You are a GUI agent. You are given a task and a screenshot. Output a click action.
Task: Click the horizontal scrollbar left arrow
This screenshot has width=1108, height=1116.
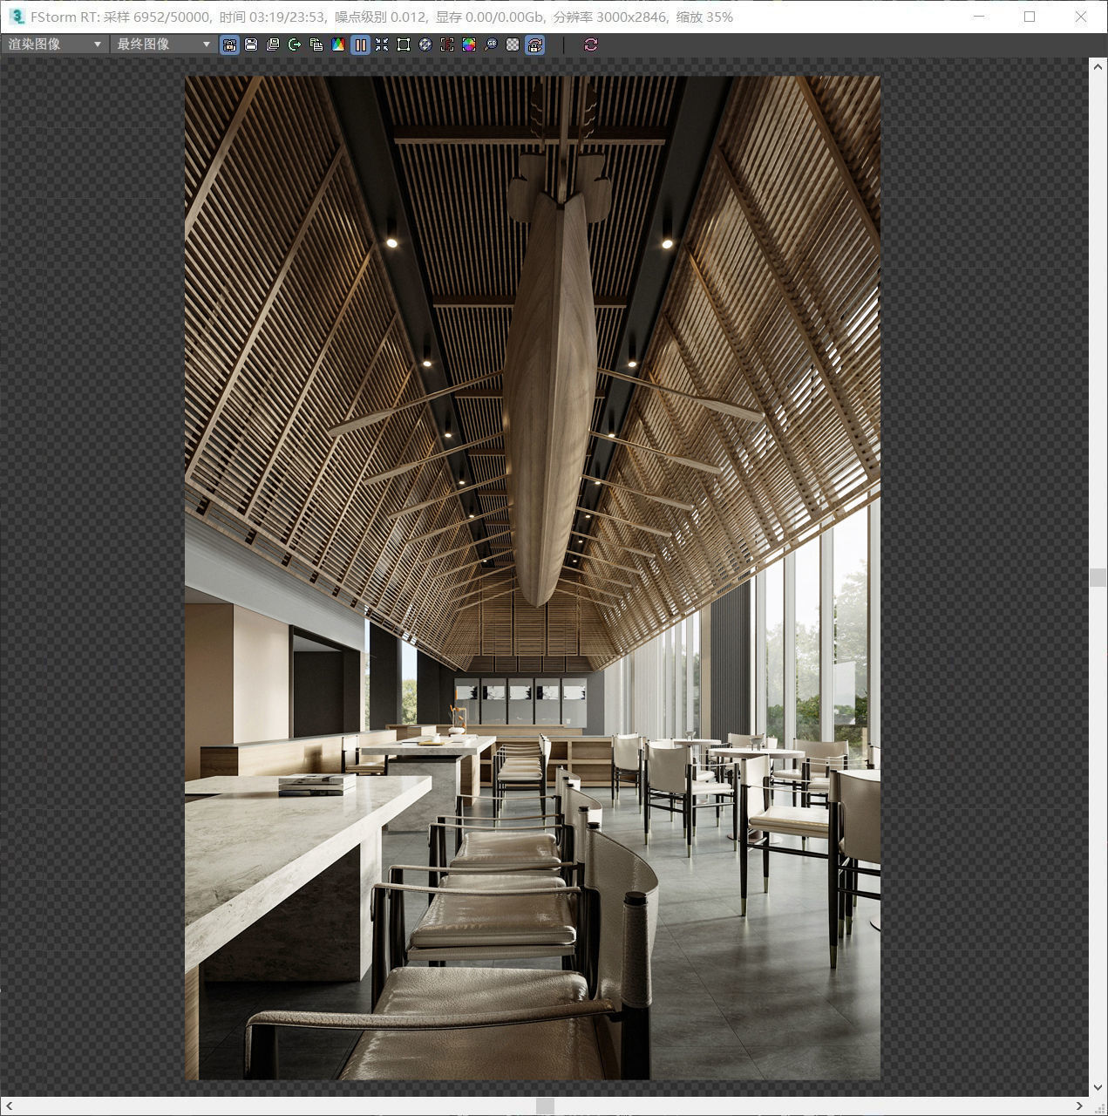(x=10, y=1106)
